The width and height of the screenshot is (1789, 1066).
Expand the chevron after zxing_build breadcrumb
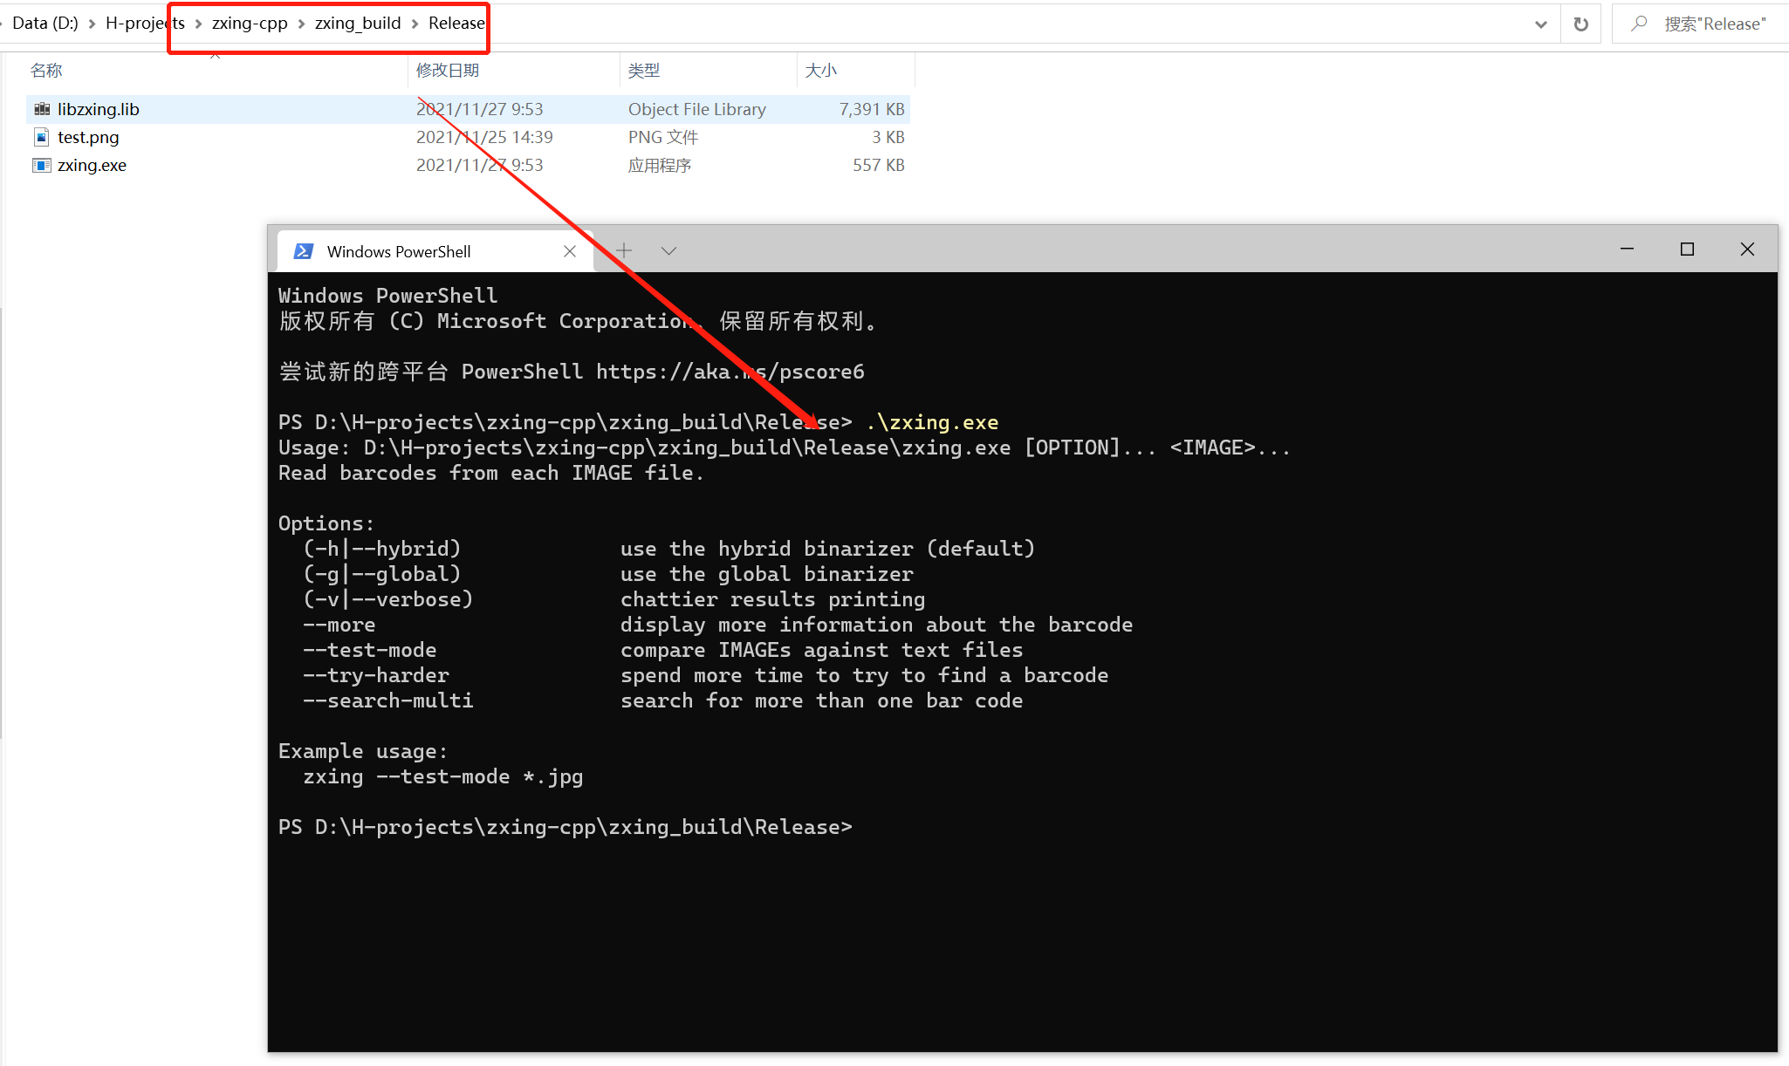click(415, 24)
